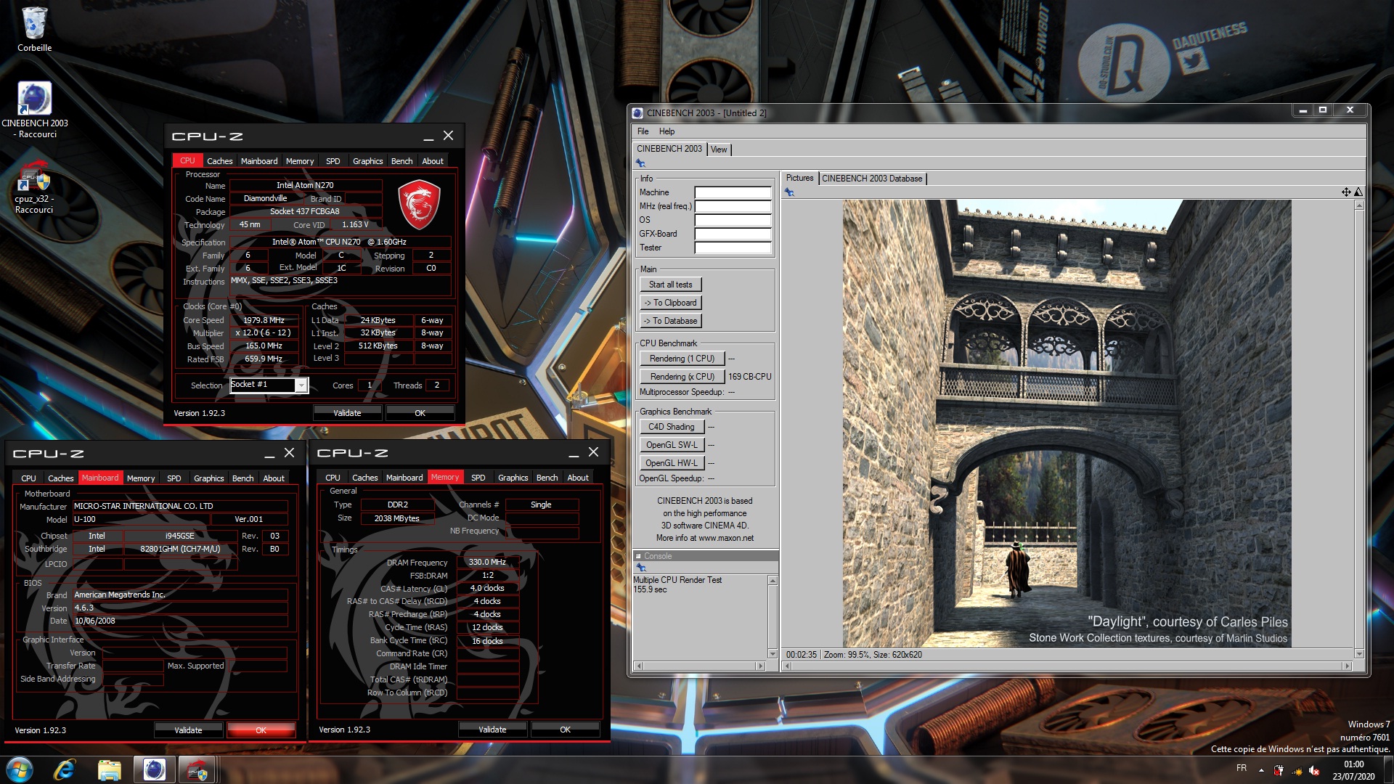
Task: Click the pin icon in the Pictures panel toolbar
Action: (789, 192)
